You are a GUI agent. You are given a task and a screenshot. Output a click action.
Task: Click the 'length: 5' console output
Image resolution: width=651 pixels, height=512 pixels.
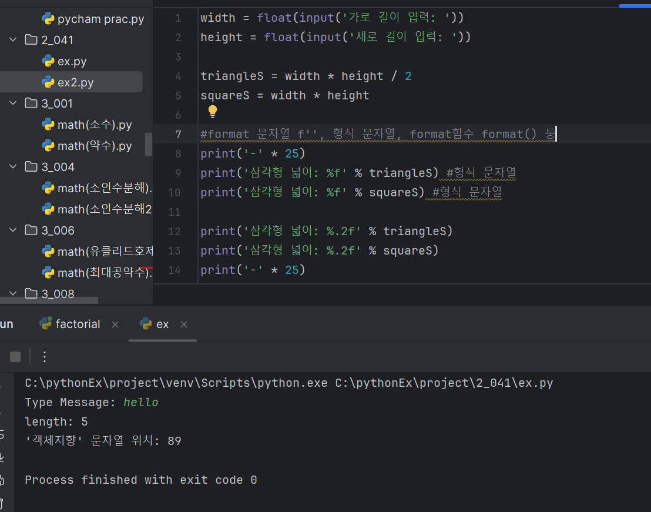[x=56, y=422]
